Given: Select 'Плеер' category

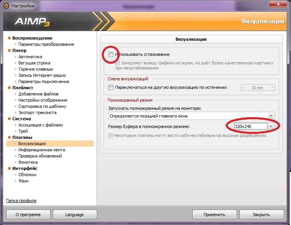Looking at the screenshot, I should [19, 50].
